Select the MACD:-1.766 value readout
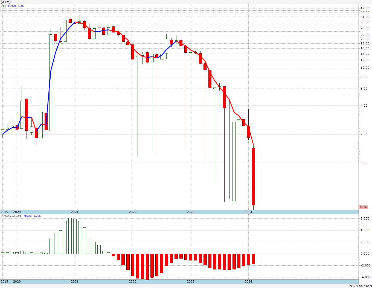The height and width of the screenshot is (288, 372). [x=32, y=216]
